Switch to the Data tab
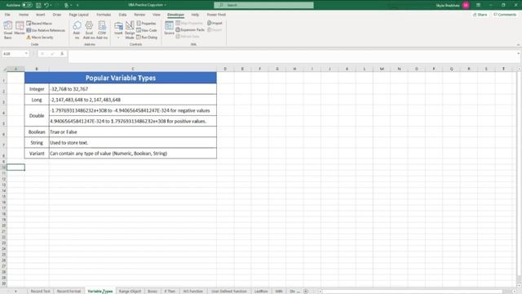Viewport: 522px width, 294px height. (122, 15)
